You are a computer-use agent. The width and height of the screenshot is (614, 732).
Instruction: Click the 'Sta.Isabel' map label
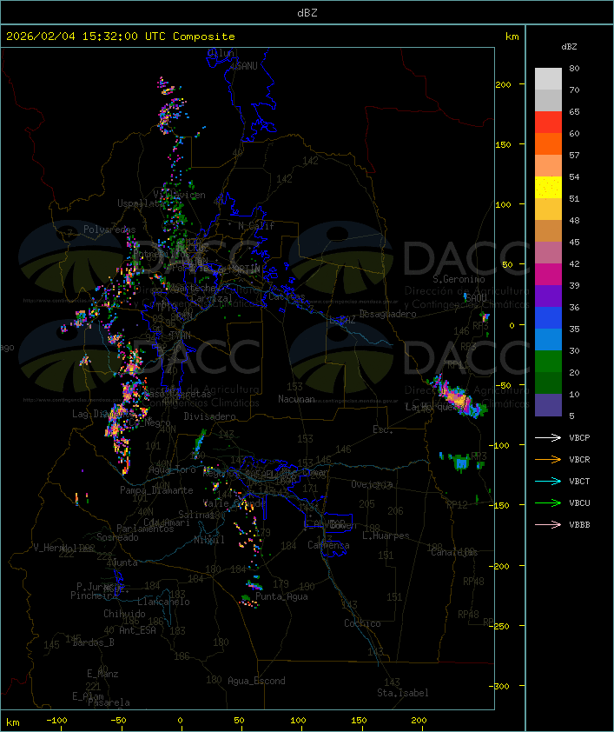tap(403, 693)
